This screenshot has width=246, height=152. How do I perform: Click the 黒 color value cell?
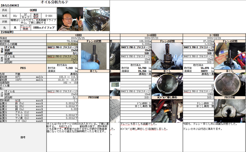(15, 28)
